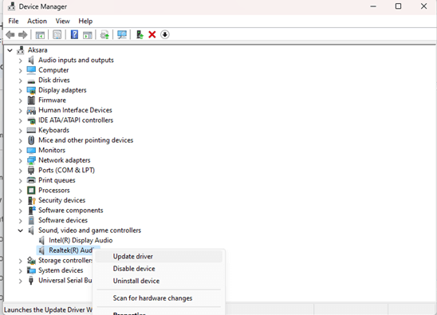Click the Universal Serial Bus plug icon
This screenshot has width=437, height=315.
click(x=31, y=281)
